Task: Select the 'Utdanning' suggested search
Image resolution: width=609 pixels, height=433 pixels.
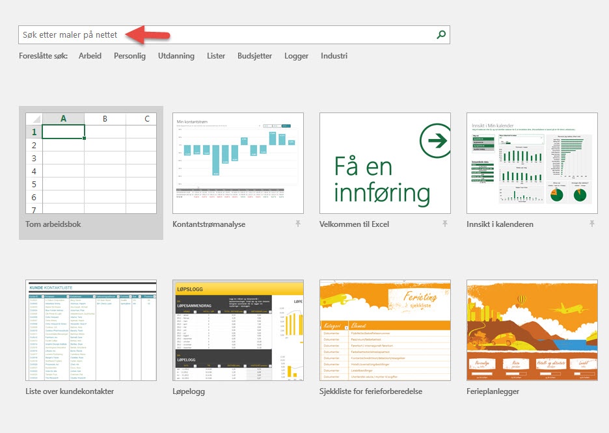Action: [176, 56]
